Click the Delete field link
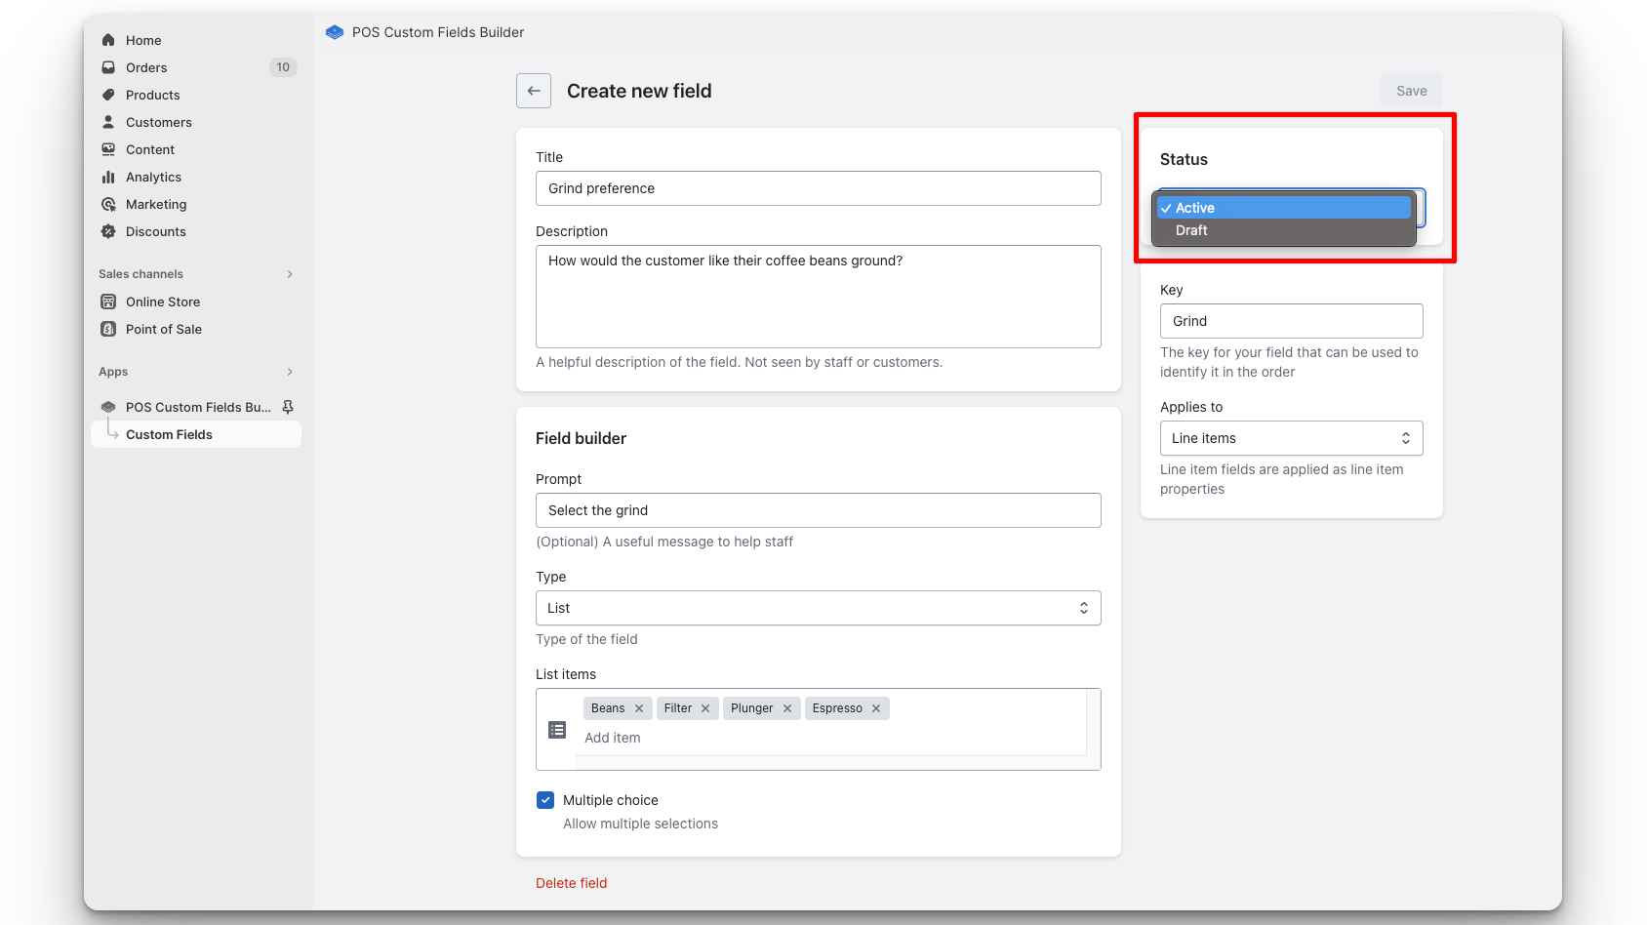Viewport: 1647px width, 925px height. pyautogui.click(x=571, y=882)
